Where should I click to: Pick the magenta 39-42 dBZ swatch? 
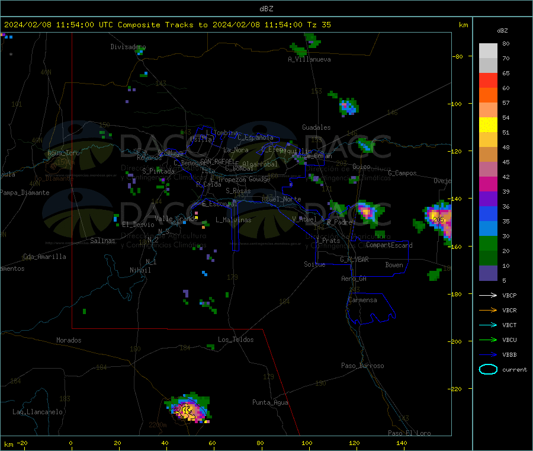coord(488,184)
